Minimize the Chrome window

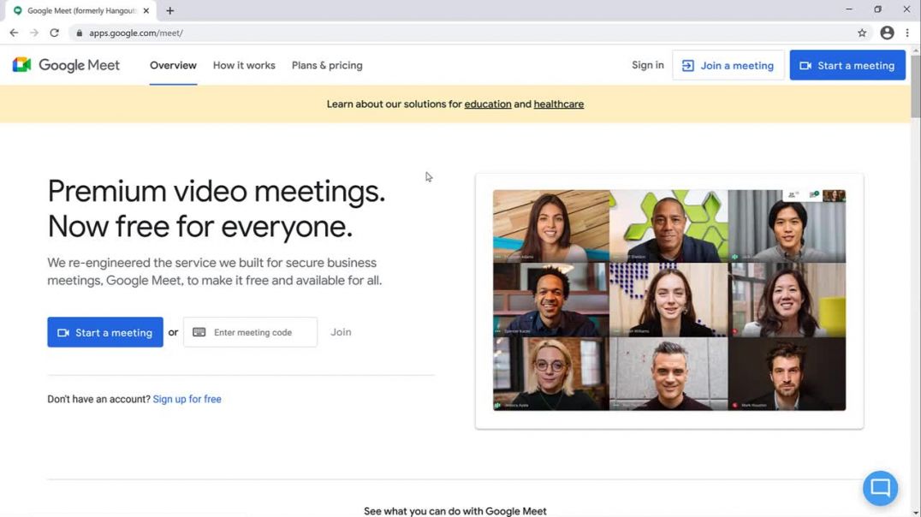tap(849, 9)
